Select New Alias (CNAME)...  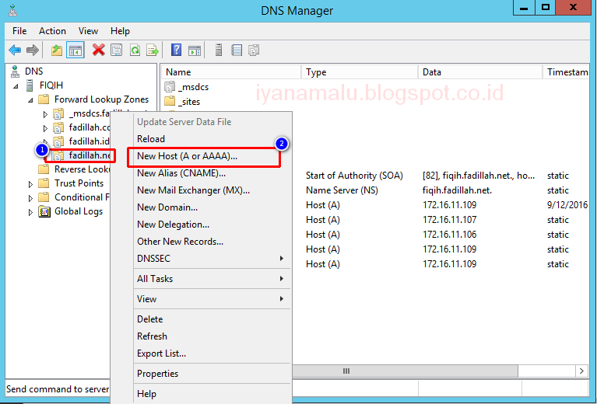212,173
